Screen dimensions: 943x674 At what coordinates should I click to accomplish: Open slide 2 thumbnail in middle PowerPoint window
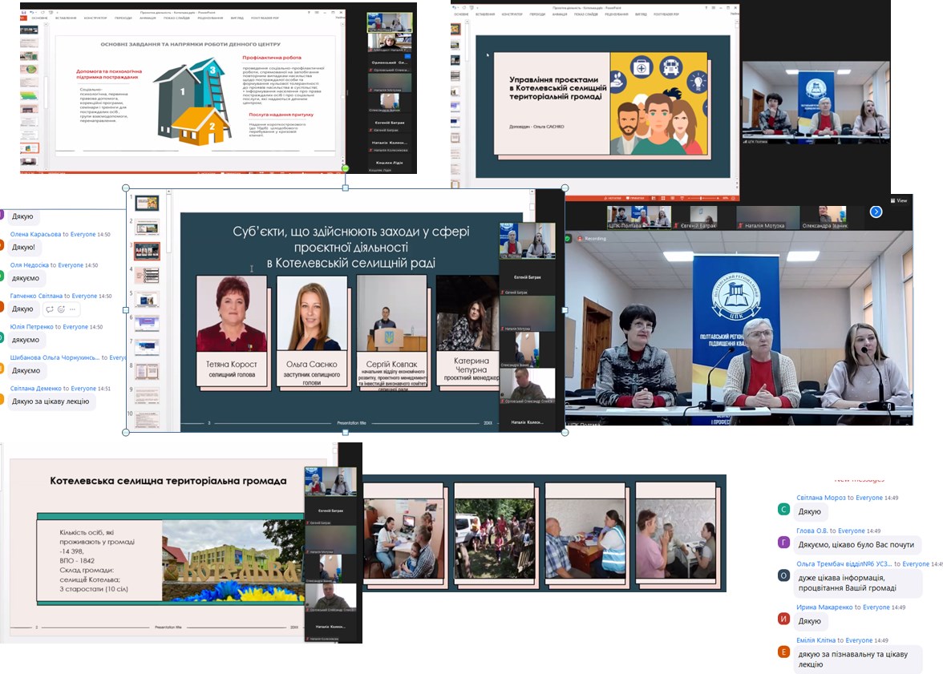[147, 228]
